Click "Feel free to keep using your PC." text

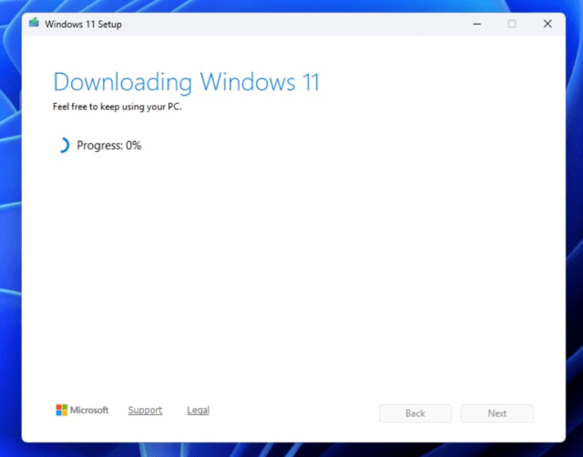click(x=118, y=107)
